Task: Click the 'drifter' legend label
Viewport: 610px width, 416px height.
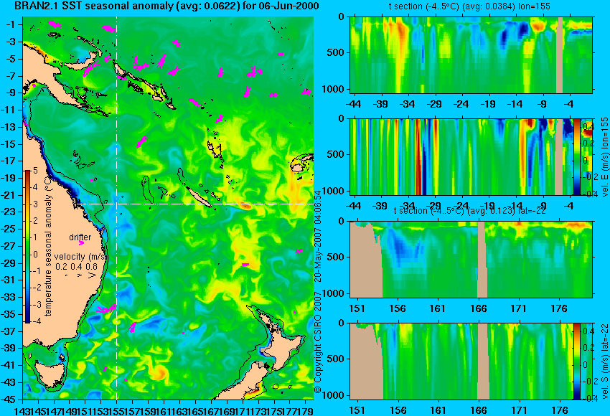Action: 80,237
